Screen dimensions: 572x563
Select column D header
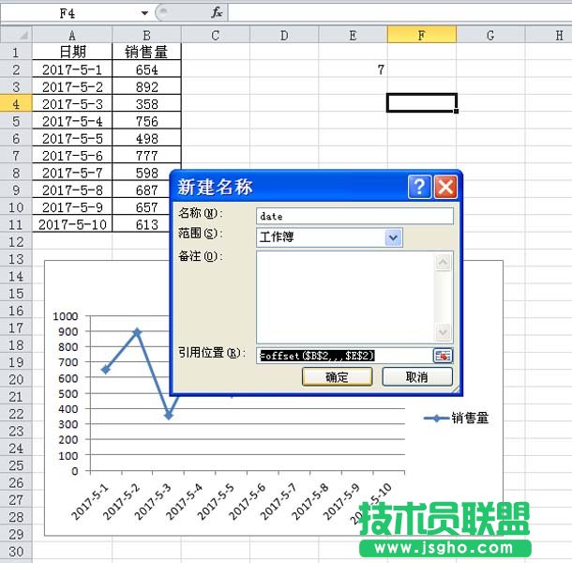click(x=284, y=35)
